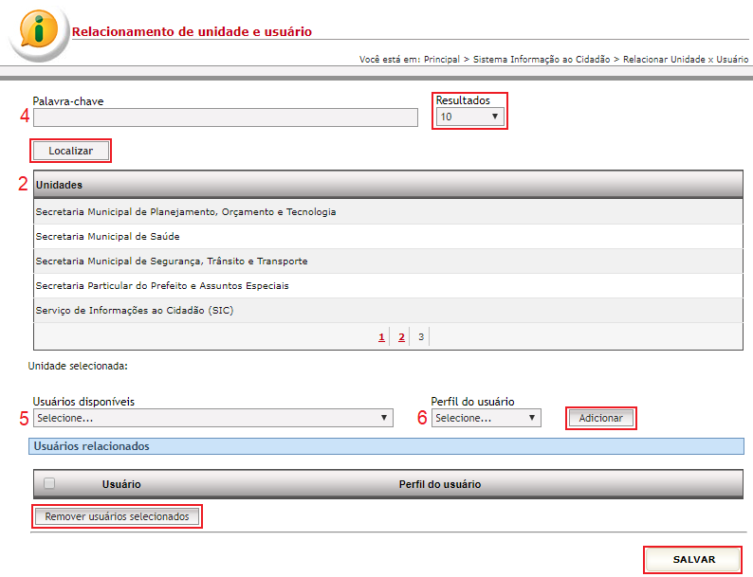Click the Localizar button
Image resolution: width=753 pixels, height=577 pixels.
pos(70,151)
